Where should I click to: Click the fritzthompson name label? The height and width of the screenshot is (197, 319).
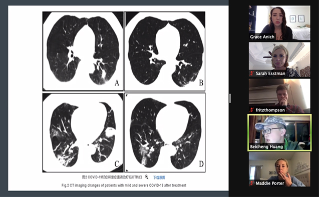coord(270,110)
